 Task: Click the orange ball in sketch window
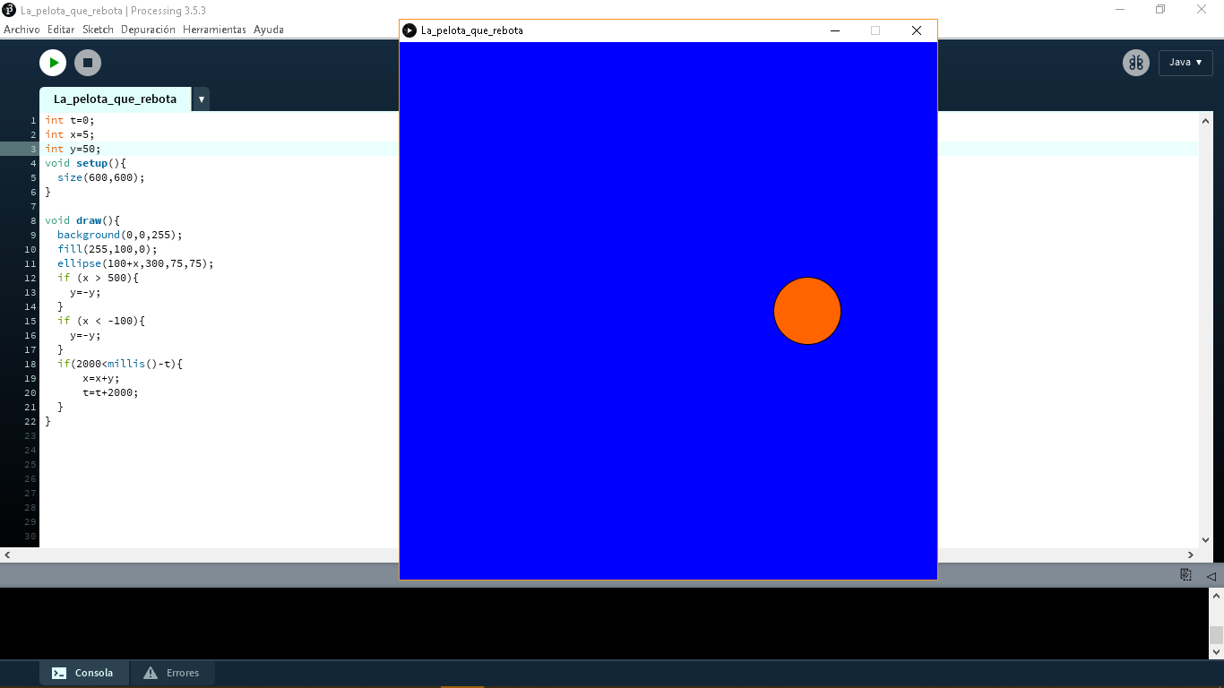pyautogui.click(x=807, y=311)
